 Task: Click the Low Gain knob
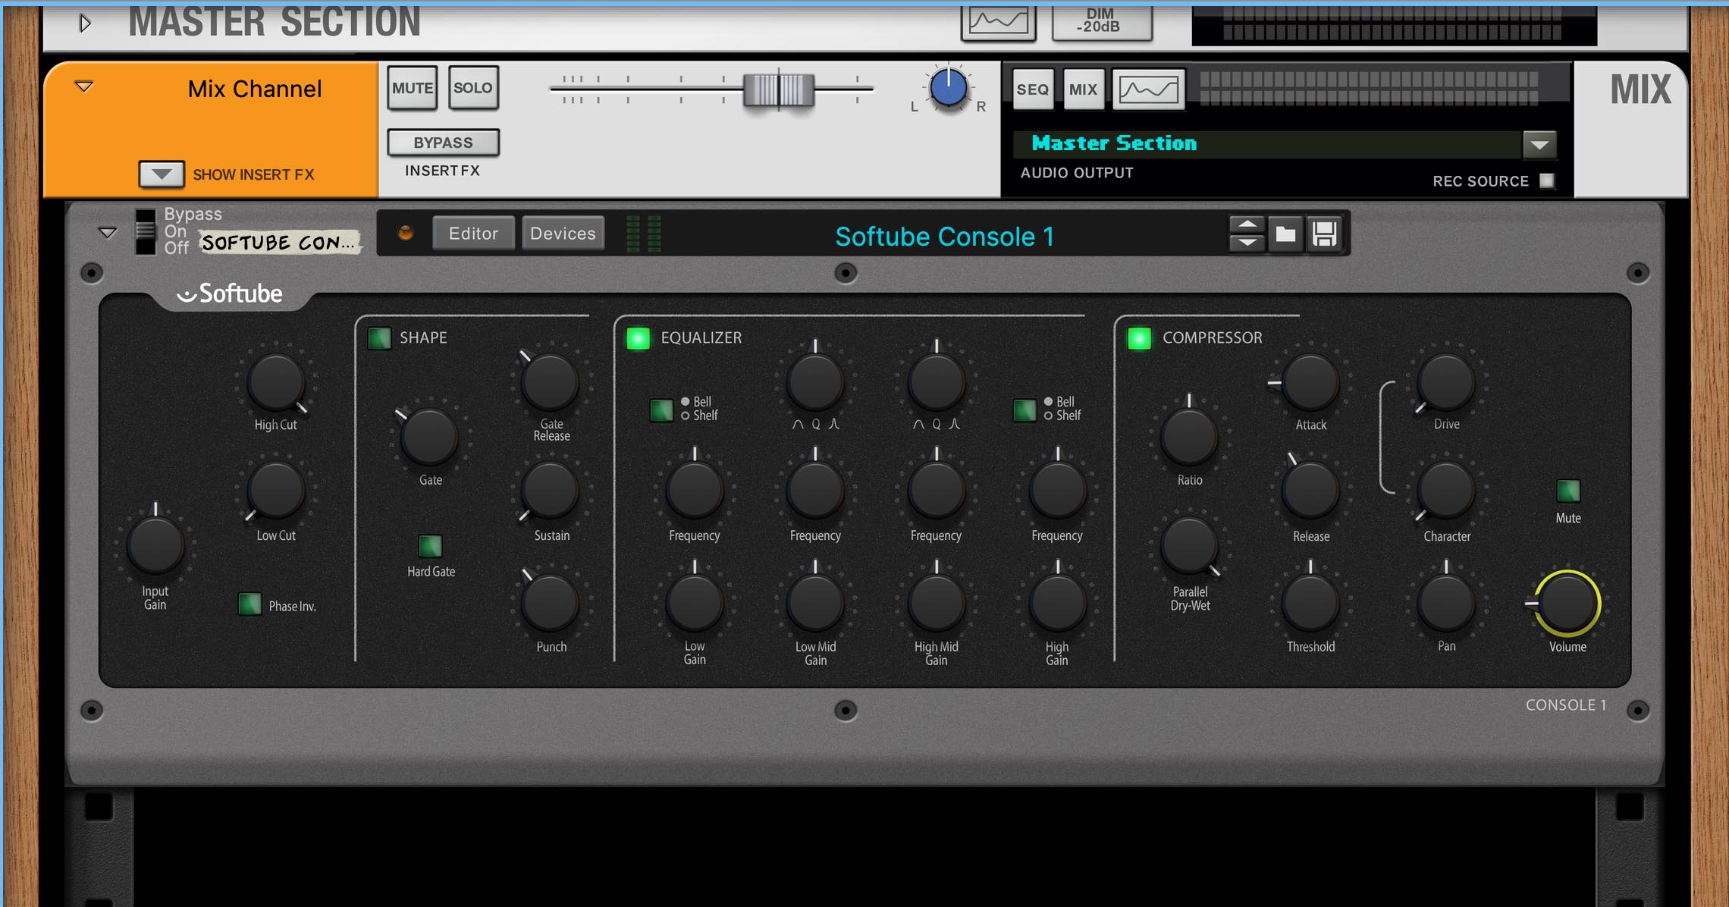pos(695,603)
